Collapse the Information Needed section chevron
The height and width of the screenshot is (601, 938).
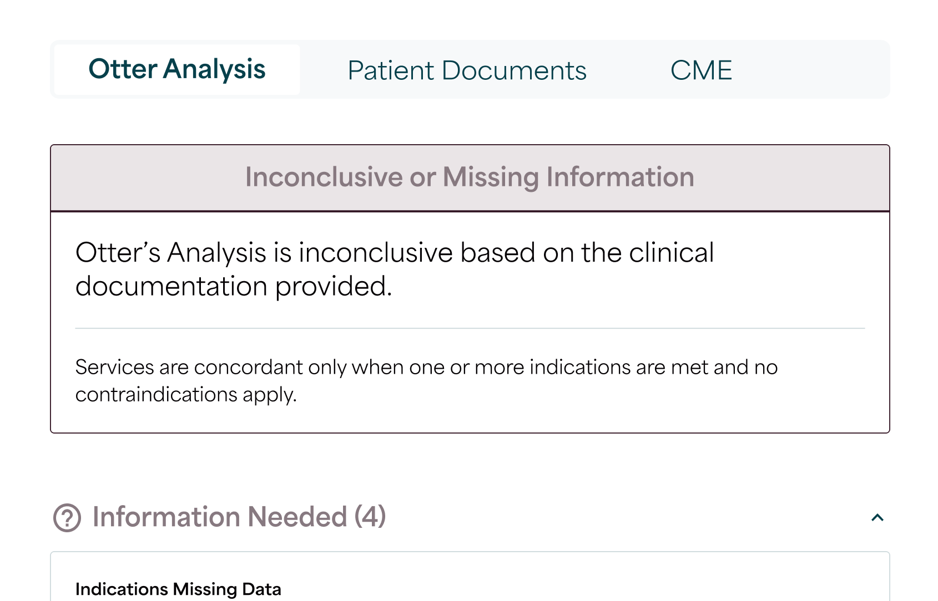(877, 518)
